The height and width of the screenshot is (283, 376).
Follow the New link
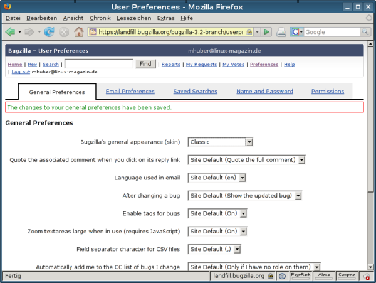[x=33, y=65]
